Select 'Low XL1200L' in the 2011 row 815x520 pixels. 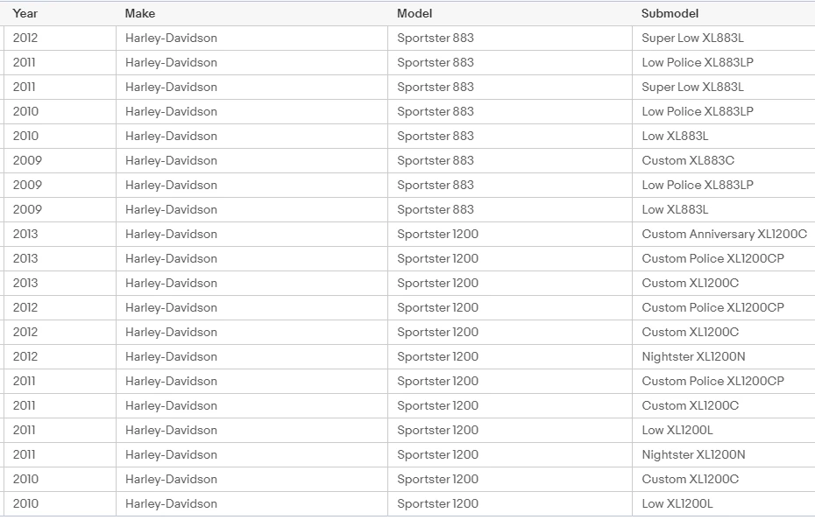pos(677,430)
